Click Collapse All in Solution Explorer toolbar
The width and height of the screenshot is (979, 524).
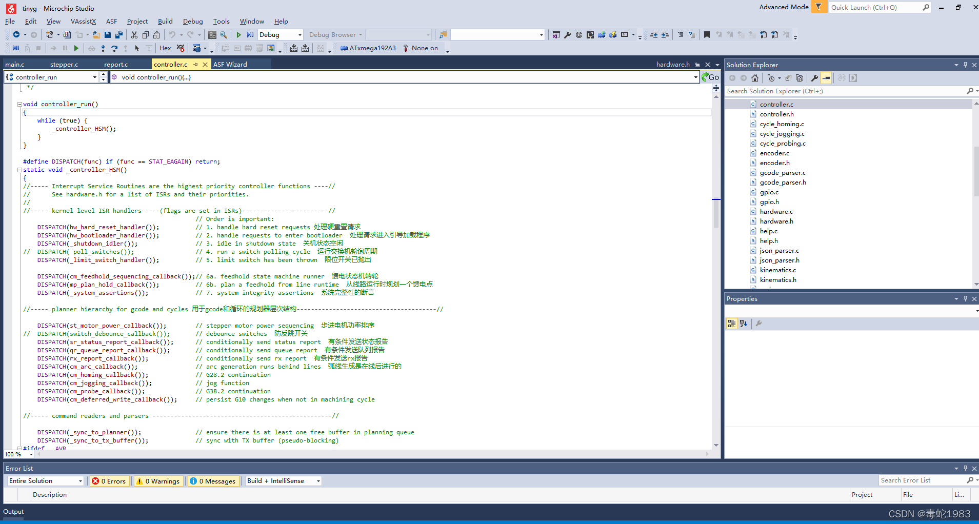coord(789,78)
